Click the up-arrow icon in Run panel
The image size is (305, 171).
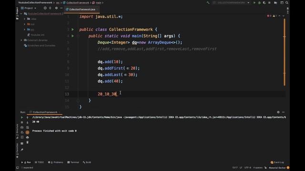[x=28, y=117]
